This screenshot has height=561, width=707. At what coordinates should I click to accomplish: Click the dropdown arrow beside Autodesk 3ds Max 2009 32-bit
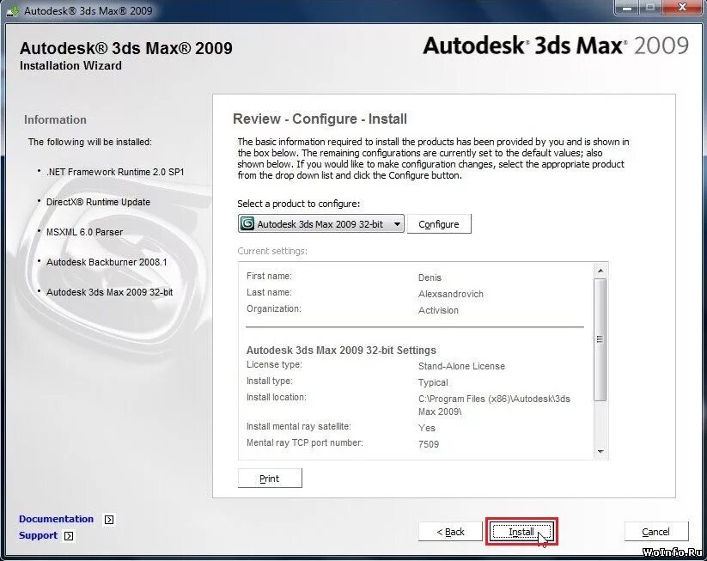click(x=397, y=223)
